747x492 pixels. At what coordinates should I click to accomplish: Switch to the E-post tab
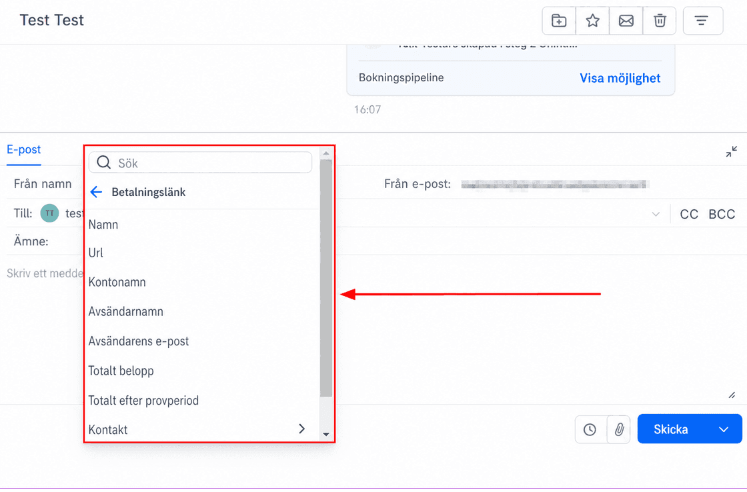[24, 149]
